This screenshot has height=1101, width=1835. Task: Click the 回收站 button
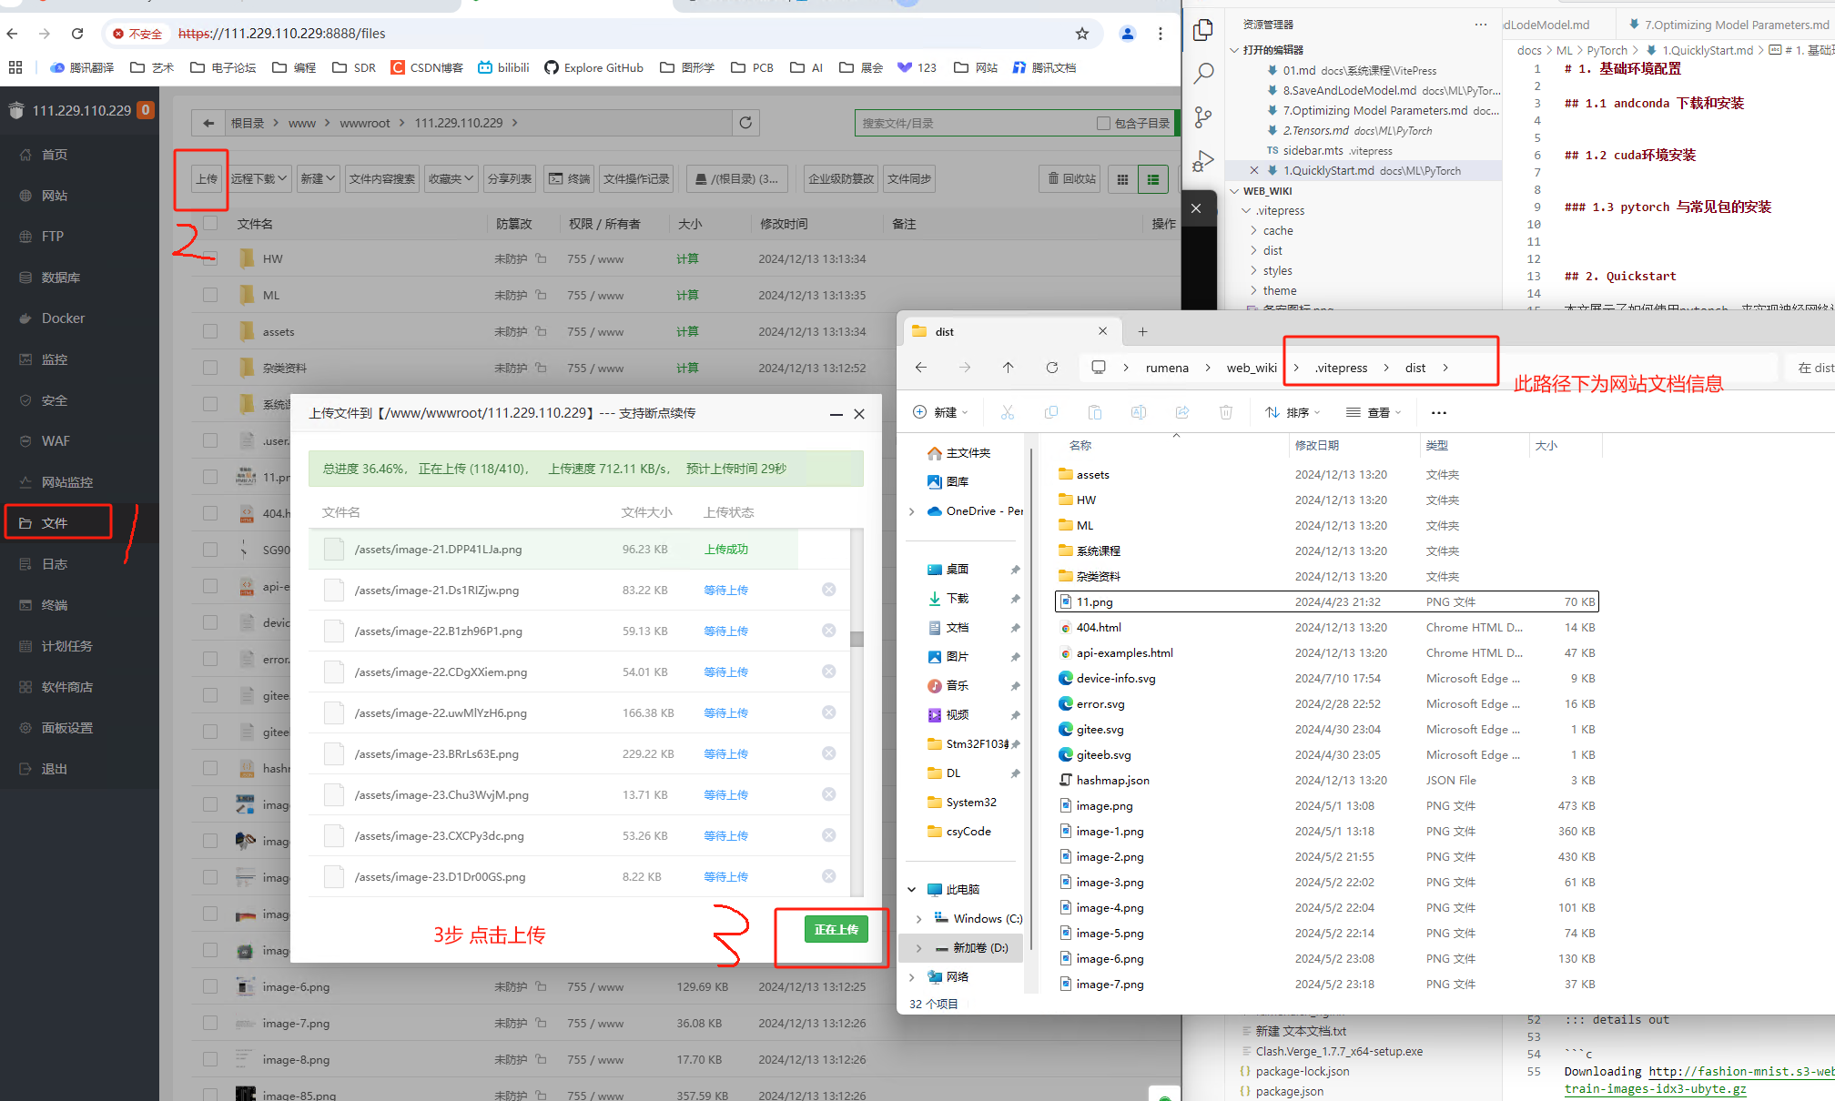(1070, 179)
